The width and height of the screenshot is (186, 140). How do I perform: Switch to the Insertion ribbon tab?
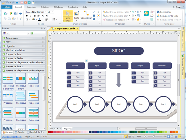[x=31, y=7]
